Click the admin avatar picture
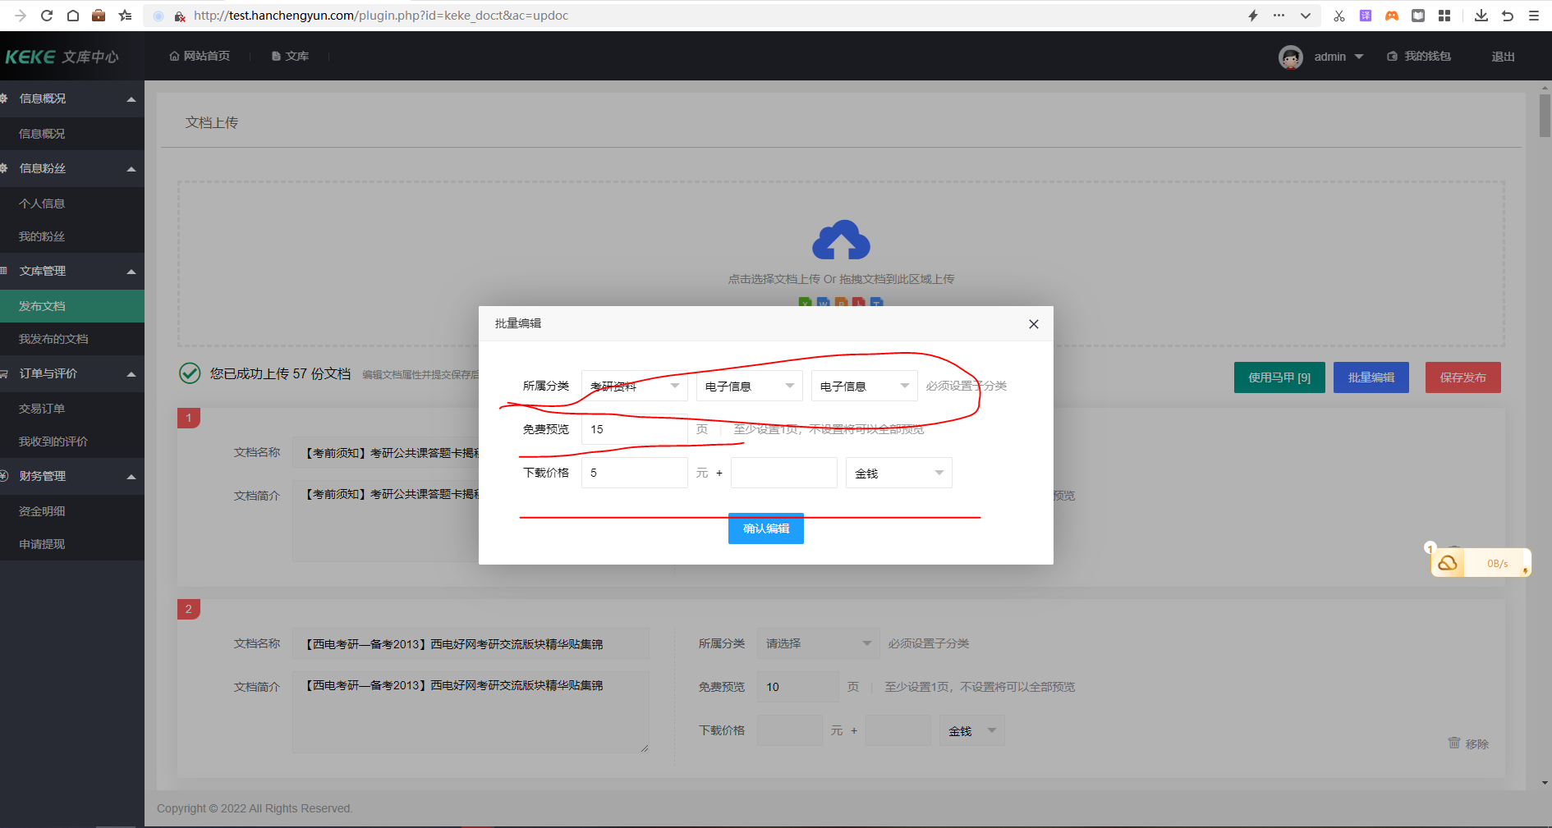The width and height of the screenshot is (1552, 828). 1290,57
